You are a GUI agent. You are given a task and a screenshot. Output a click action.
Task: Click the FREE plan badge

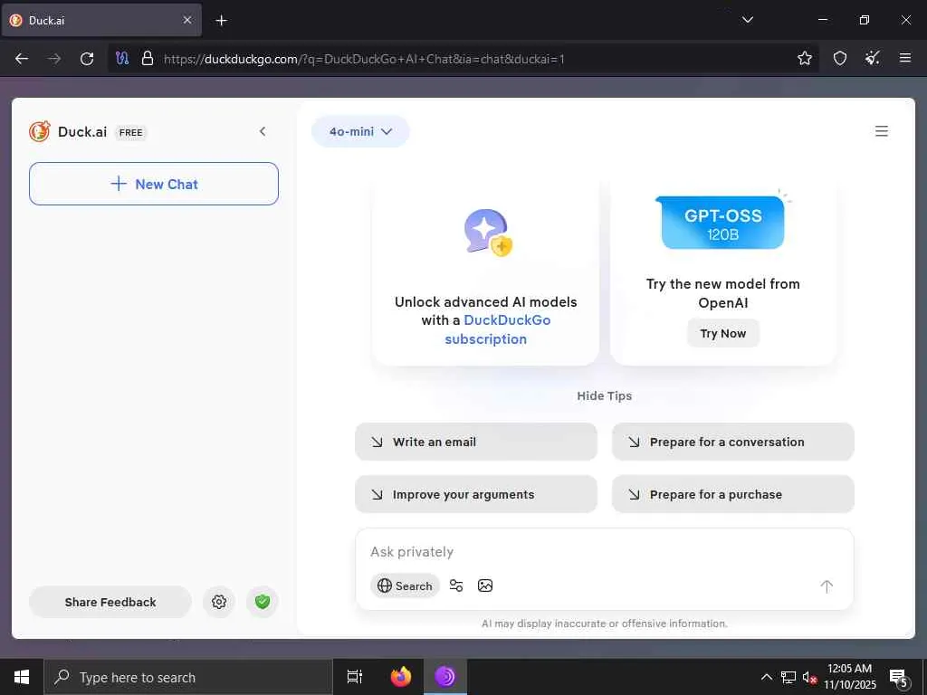[130, 132]
